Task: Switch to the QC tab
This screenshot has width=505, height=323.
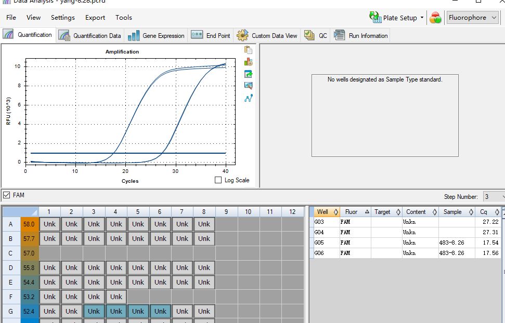Action: [x=316, y=35]
